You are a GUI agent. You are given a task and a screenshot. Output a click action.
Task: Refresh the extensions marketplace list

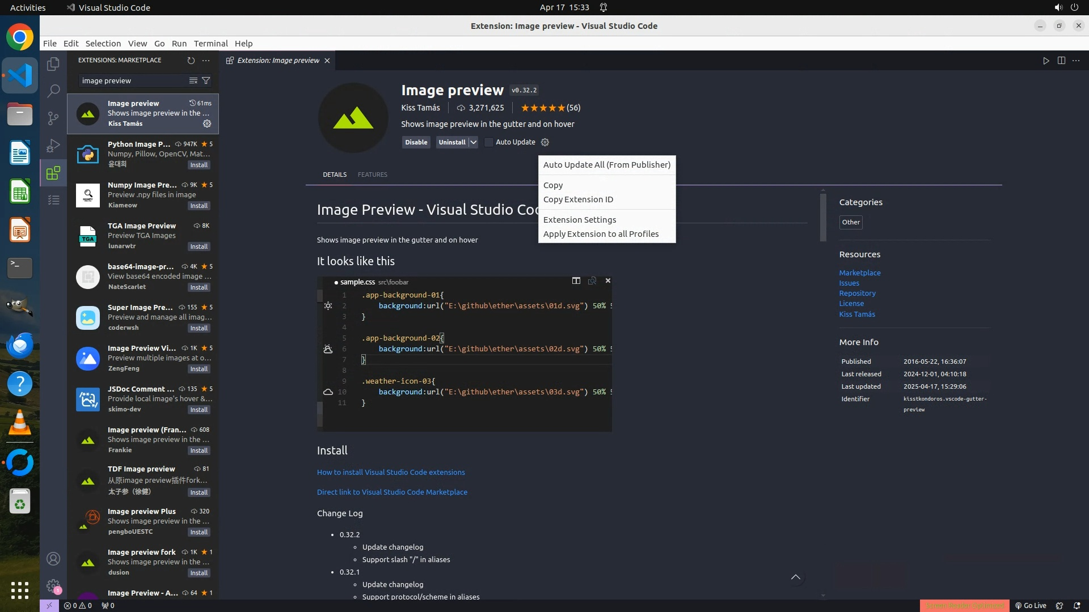[x=191, y=60]
